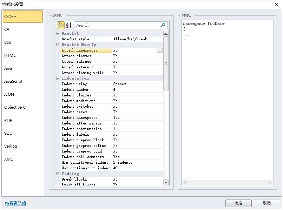Open the Attach namespaces value dropdown
Image resolution: width=283 pixels, height=210 pixels.
point(160,50)
